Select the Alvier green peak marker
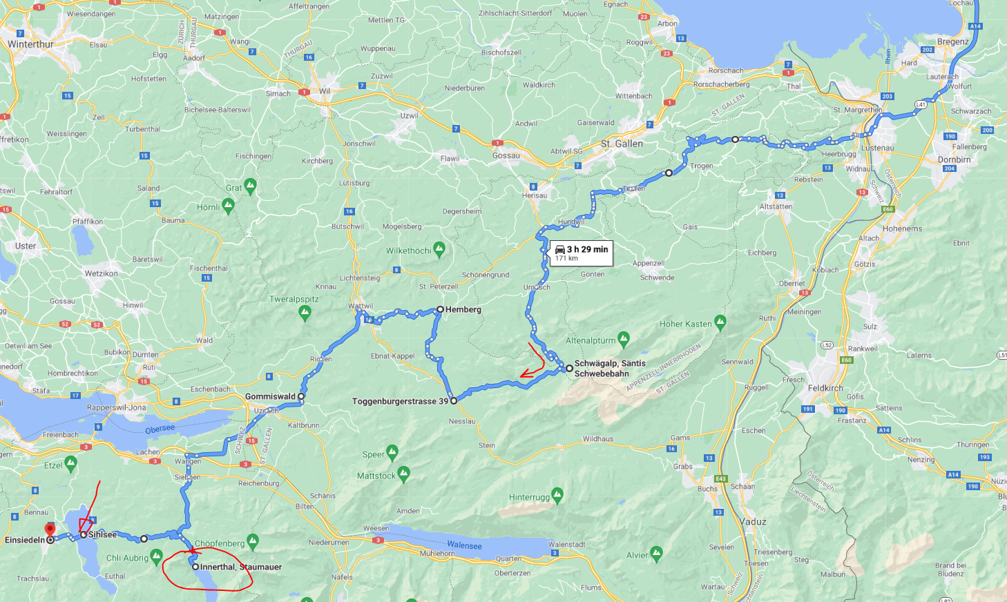The image size is (1007, 602). coord(656,554)
